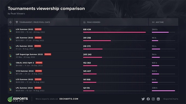Click the Air Time broadcast icon
Viewport: 186px width, 104px height.
[153, 22]
